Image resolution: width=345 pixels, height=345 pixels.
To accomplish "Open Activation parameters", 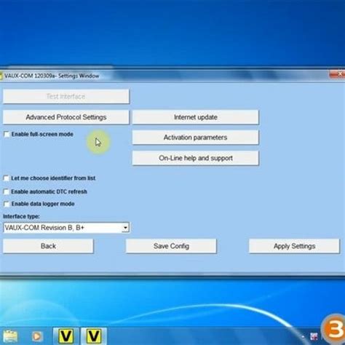I will pos(195,138).
